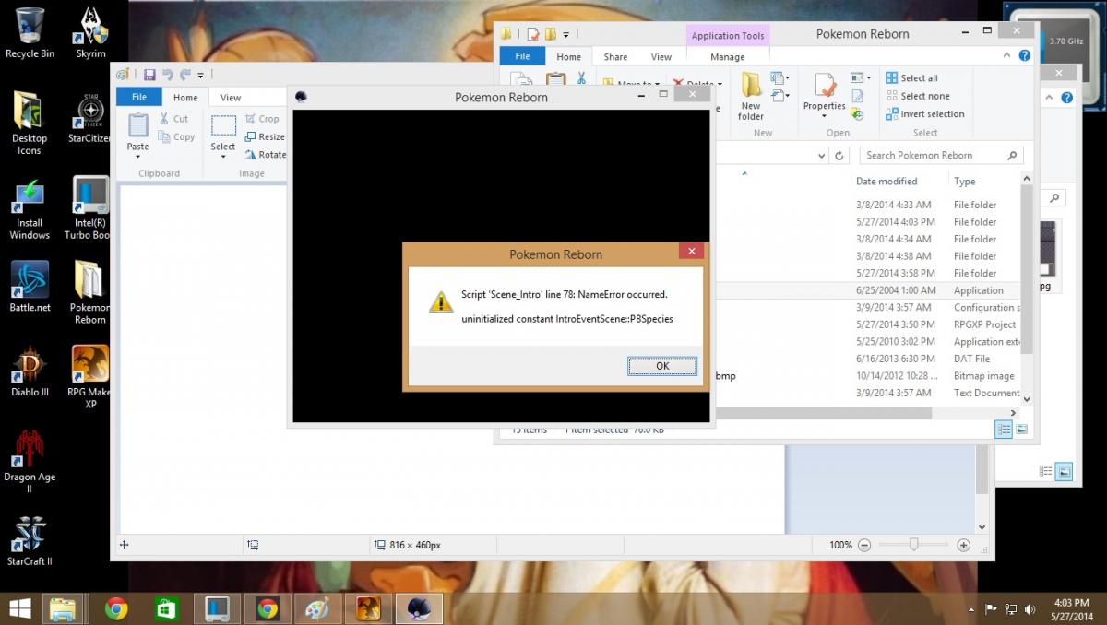Click the zoom in plus button in Paint
The width and height of the screenshot is (1107, 625).
point(964,545)
